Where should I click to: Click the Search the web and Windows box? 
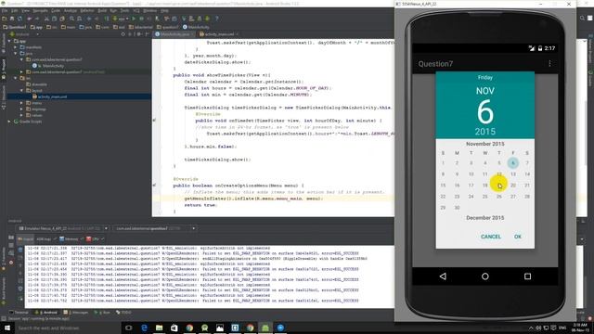click(x=68, y=328)
